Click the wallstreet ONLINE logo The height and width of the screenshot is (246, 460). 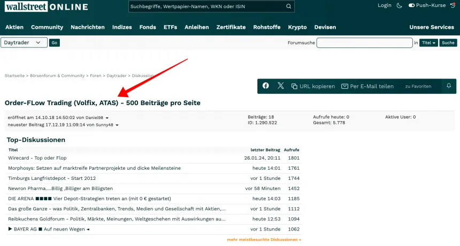(47, 6)
